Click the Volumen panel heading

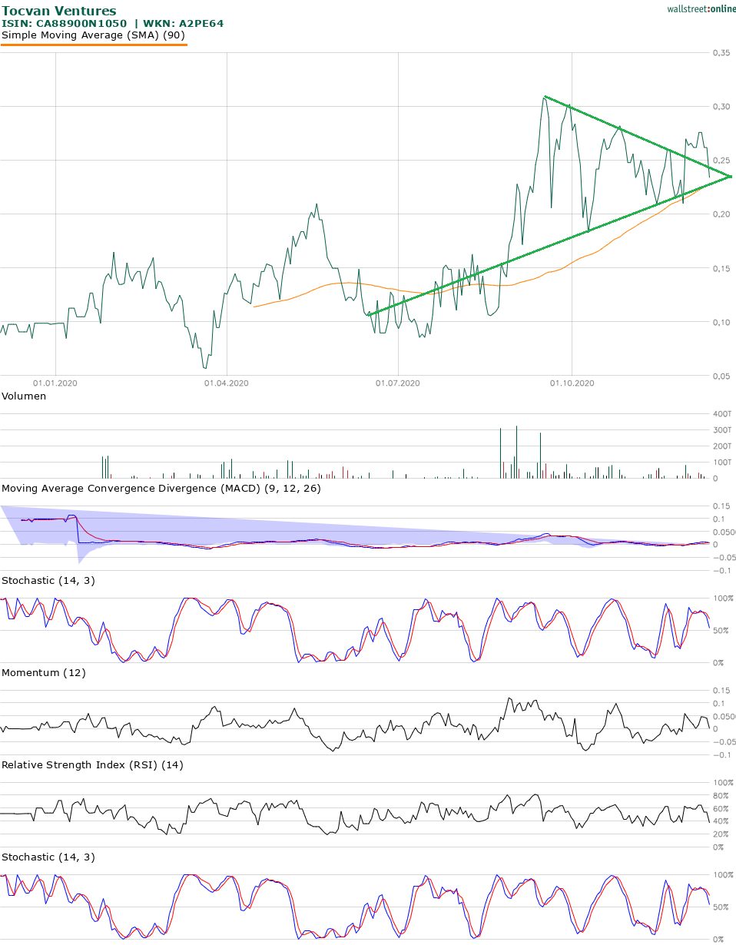[24, 396]
